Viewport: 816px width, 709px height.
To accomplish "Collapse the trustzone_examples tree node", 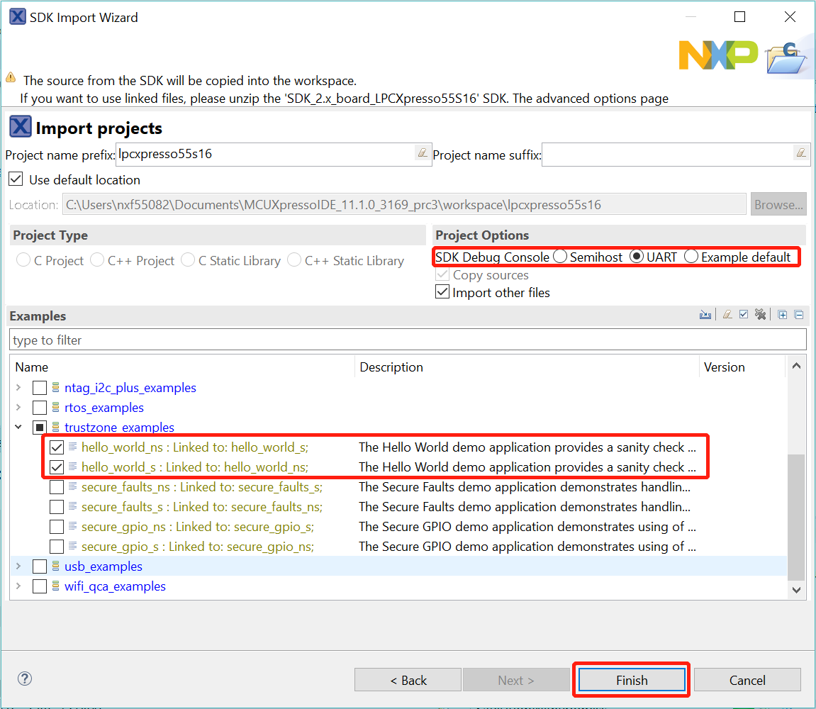I will (18, 428).
